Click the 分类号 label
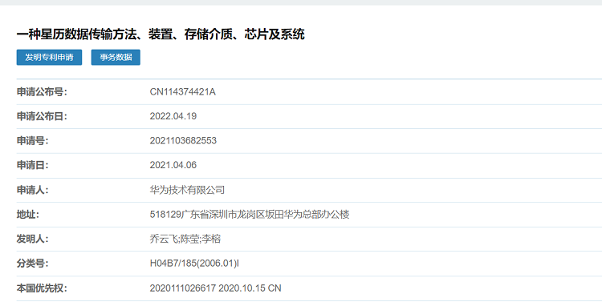This screenshot has height=302, width=602. (x=33, y=264)
